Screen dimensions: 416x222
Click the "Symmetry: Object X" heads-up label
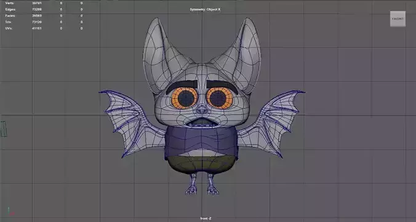pos(205,9)
